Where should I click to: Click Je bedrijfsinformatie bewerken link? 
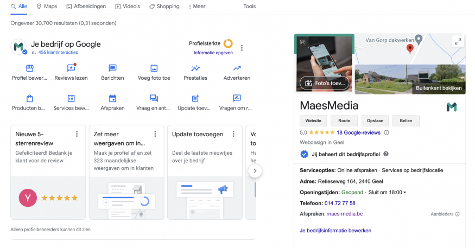pos(335,231)
